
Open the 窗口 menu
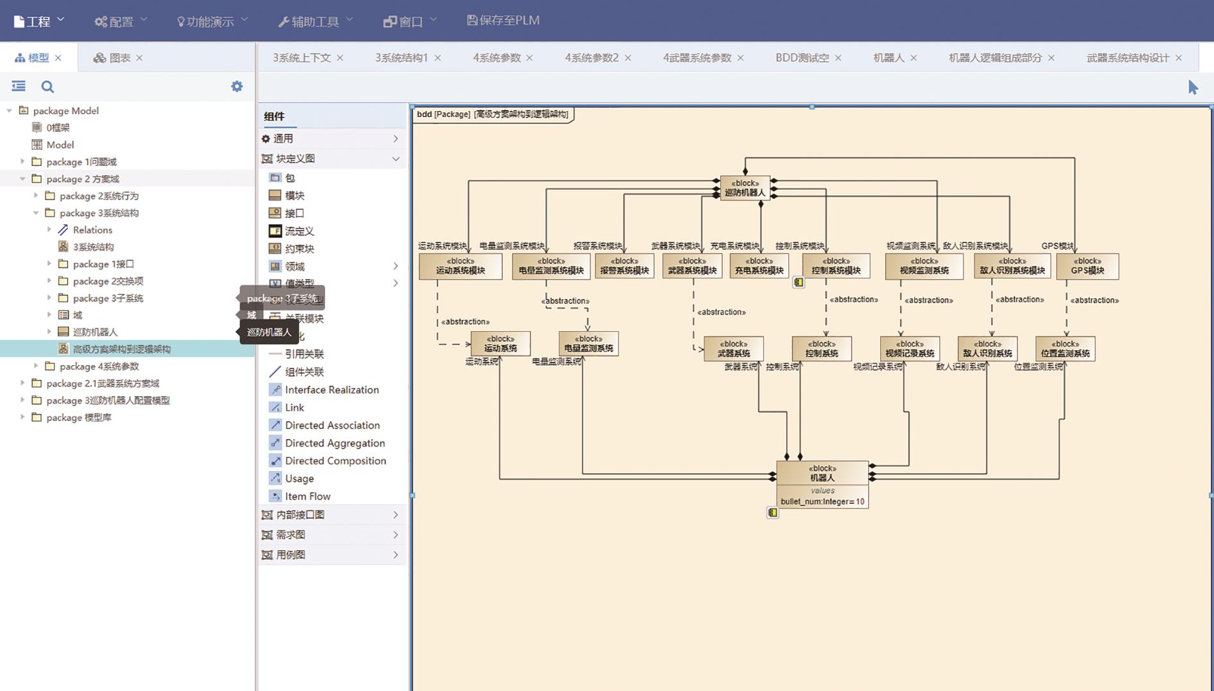(410, 21)
